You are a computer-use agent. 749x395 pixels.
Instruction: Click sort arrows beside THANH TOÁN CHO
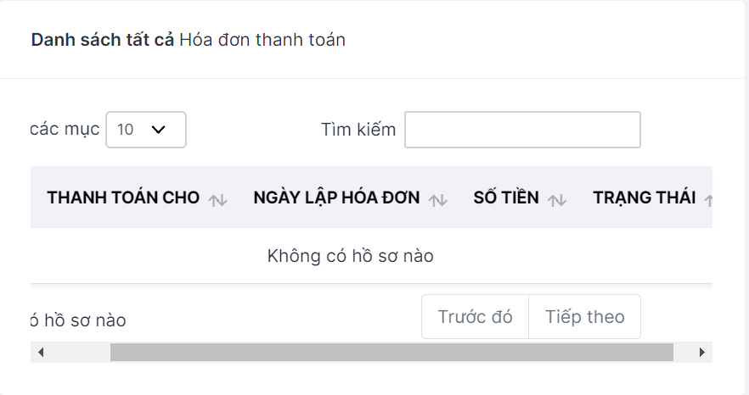217,200
